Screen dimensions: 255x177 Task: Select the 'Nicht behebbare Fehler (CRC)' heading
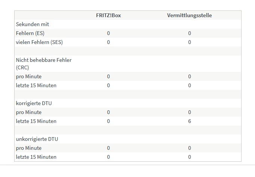[44, 64]
